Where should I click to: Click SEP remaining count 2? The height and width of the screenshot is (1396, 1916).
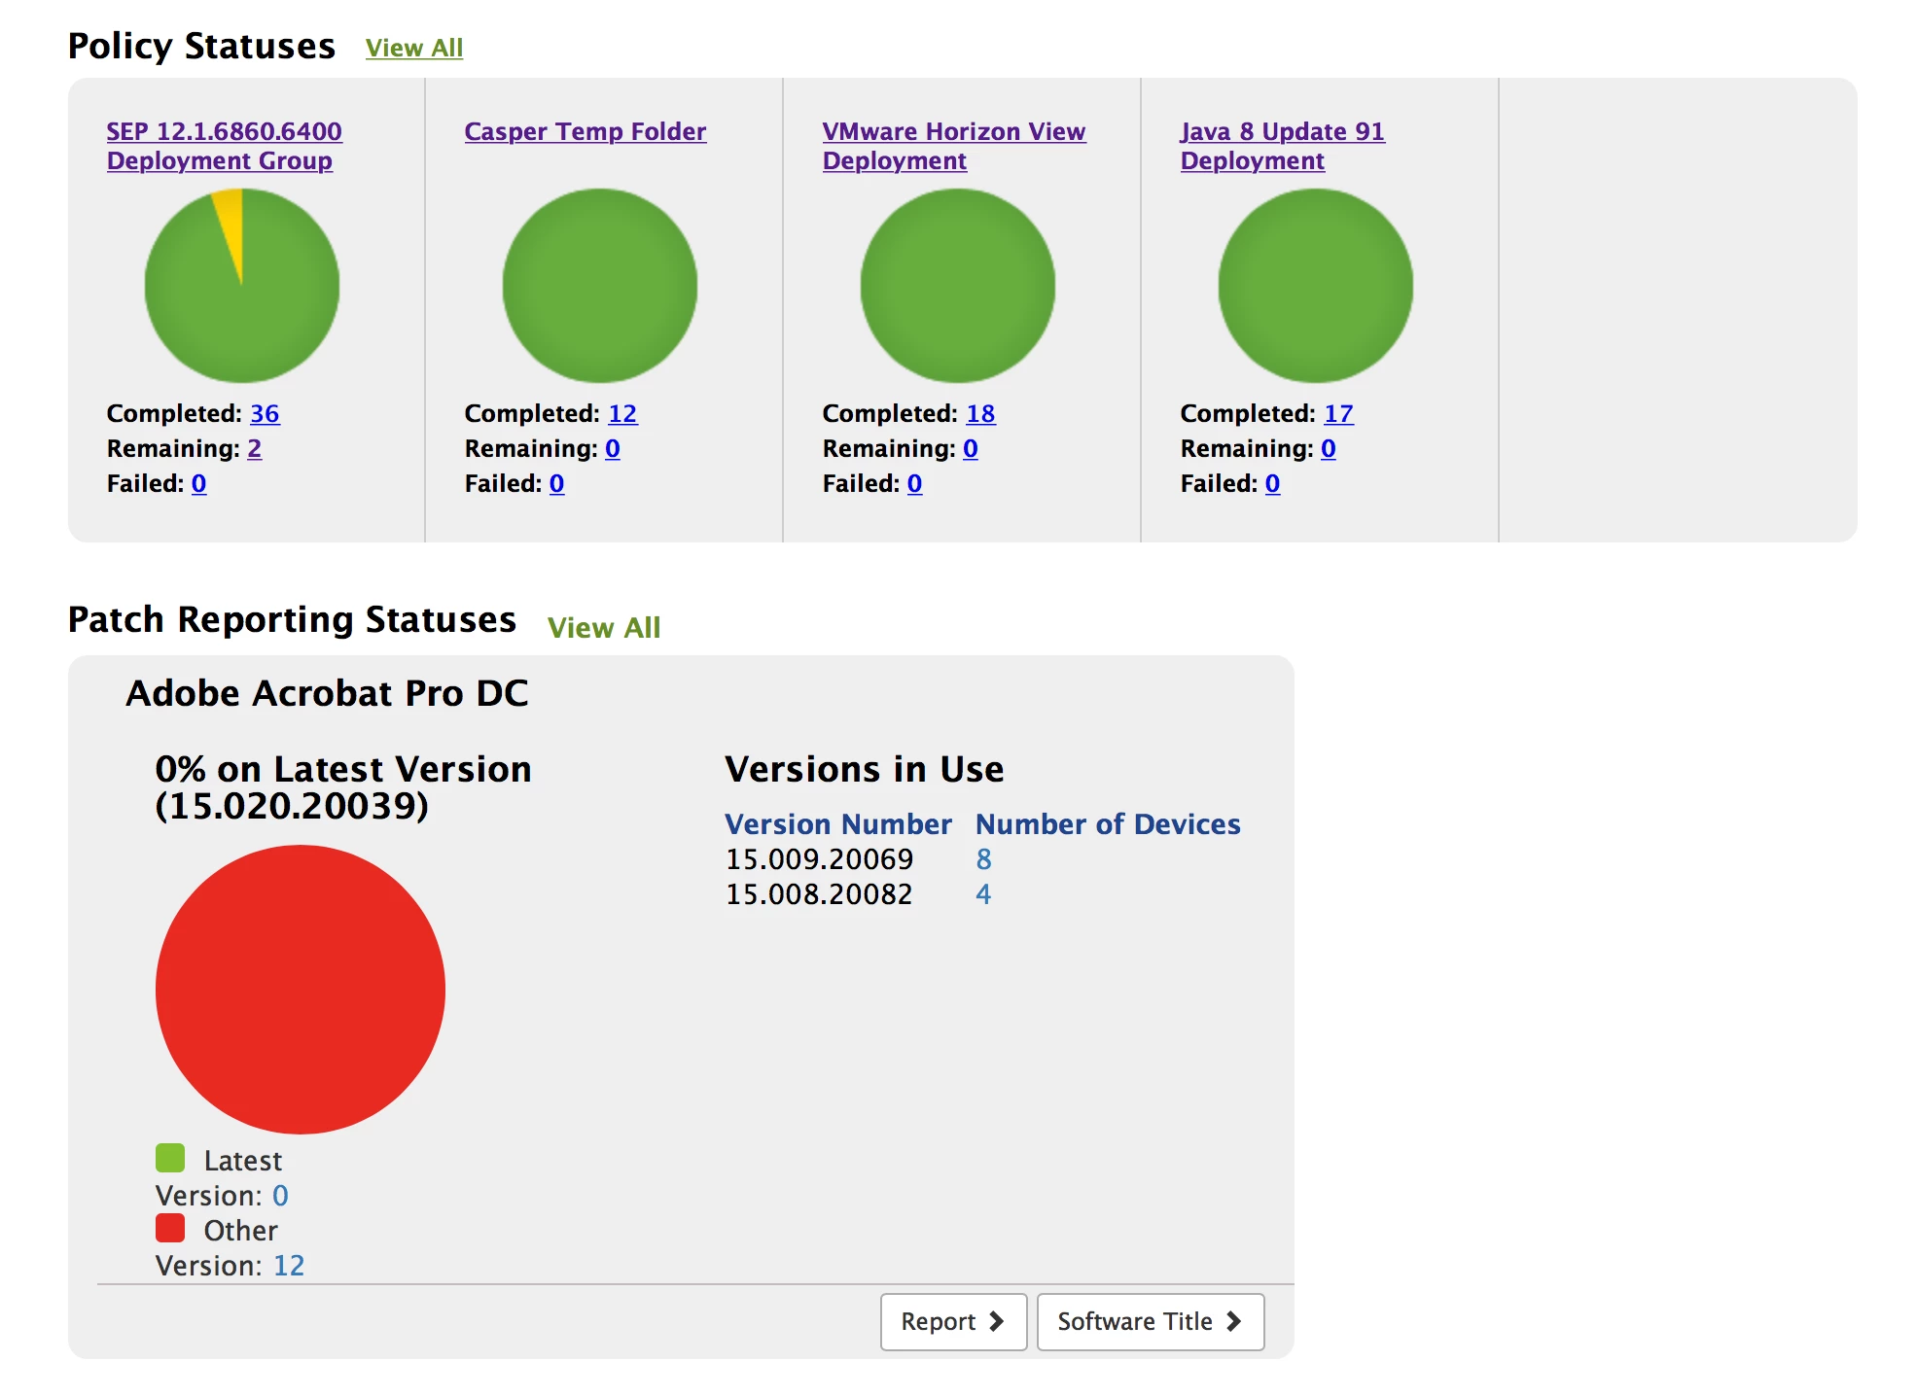pyautogui.click(x=255, y=448)
